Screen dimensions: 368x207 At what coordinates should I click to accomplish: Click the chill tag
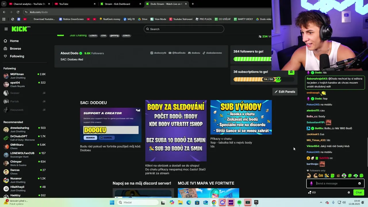pos(103,35)
